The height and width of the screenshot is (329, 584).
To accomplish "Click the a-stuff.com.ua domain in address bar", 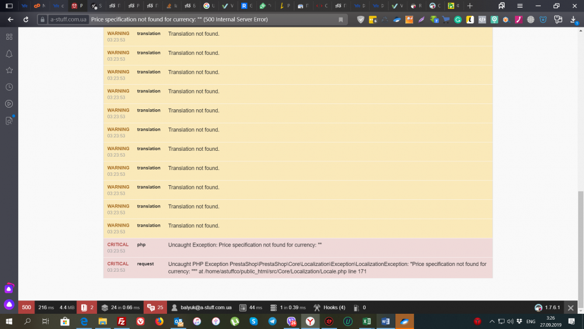I will [68, 19].
